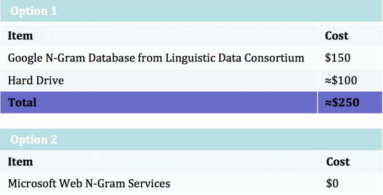Click the Total label in the purple row
Screen dimensions: 383x195
22,103
